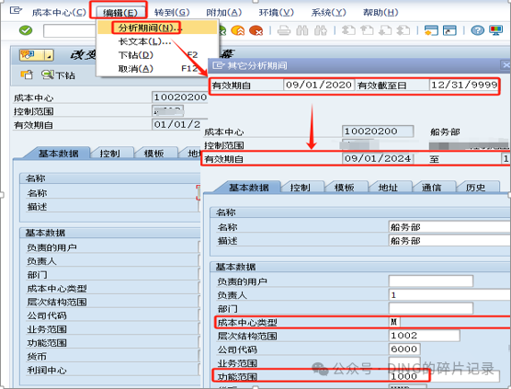Click the icon in 其它分析期间 title bar
This screenshot has width=511, height=389.
(219, 65)
